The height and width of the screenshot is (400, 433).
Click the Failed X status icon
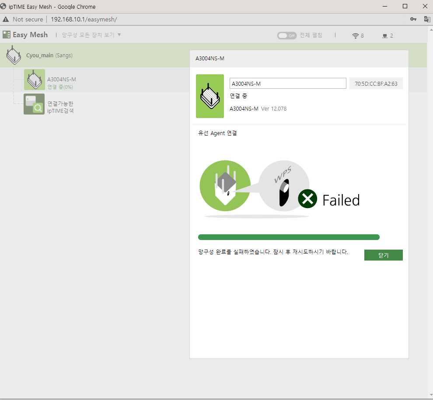[307, 199]
